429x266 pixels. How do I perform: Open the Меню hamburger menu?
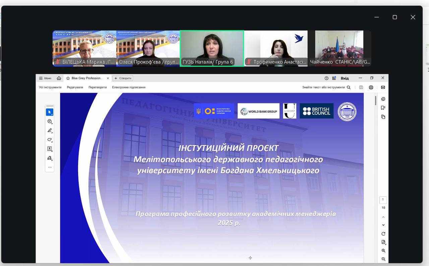click(45, 78)
